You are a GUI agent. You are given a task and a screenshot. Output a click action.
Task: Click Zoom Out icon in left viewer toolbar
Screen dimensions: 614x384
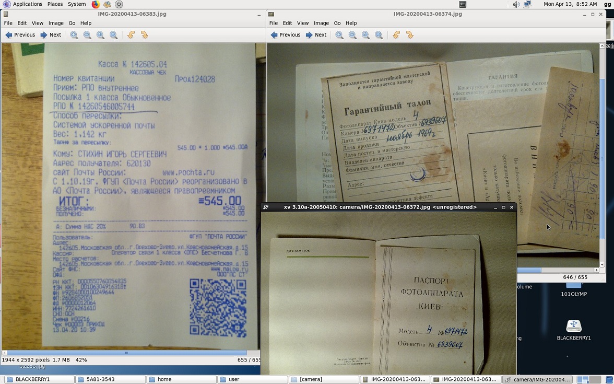tap(87, 35)
